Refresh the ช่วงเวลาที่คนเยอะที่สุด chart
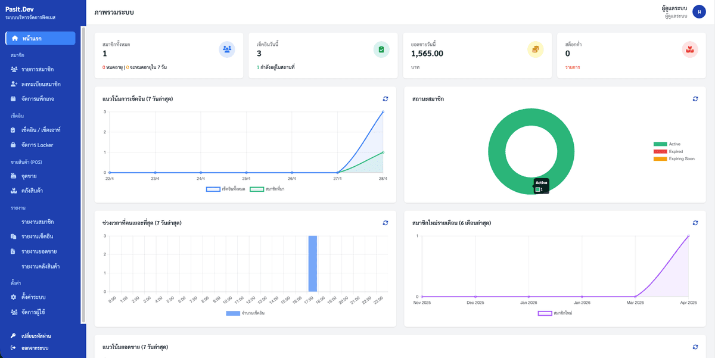The image size is (715, 358). point(386,223)
